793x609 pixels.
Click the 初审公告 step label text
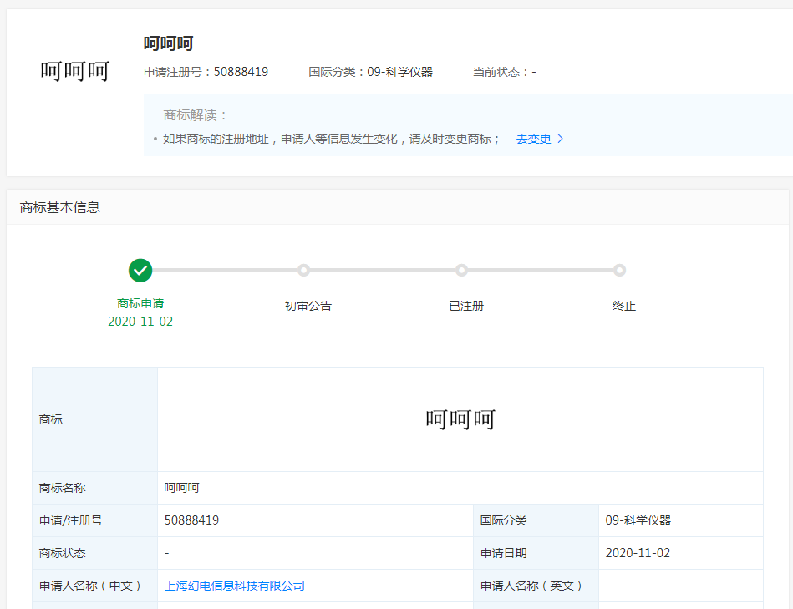308,306
